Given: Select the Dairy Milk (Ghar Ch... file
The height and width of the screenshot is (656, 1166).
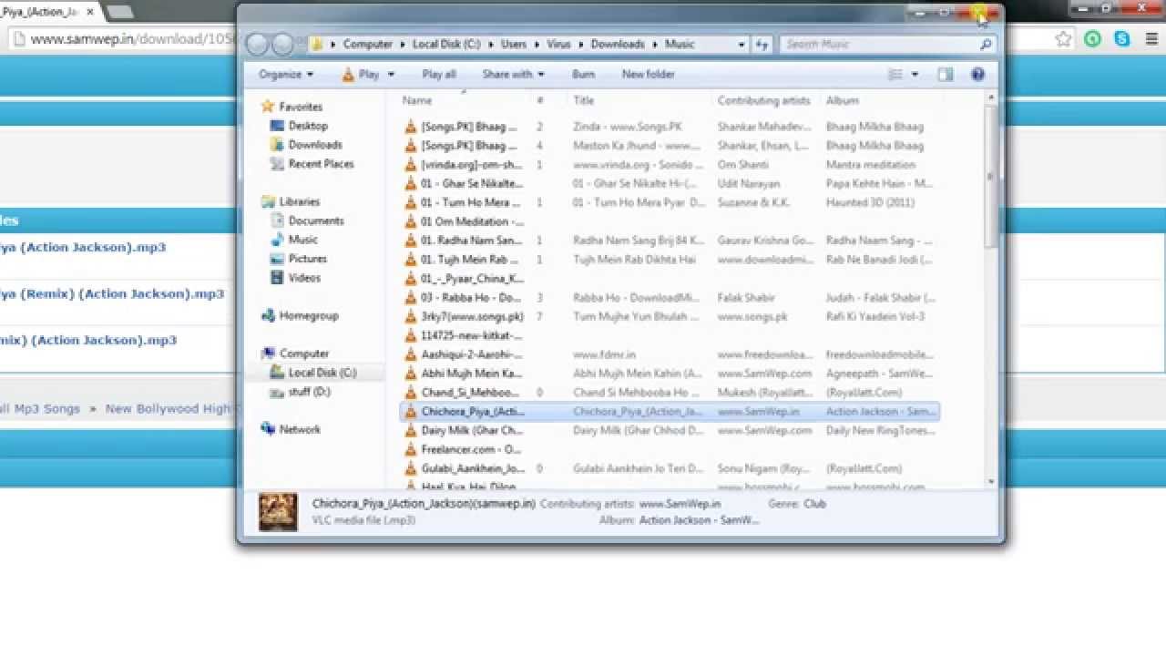Looking at the screenshot, I should 472,430.
